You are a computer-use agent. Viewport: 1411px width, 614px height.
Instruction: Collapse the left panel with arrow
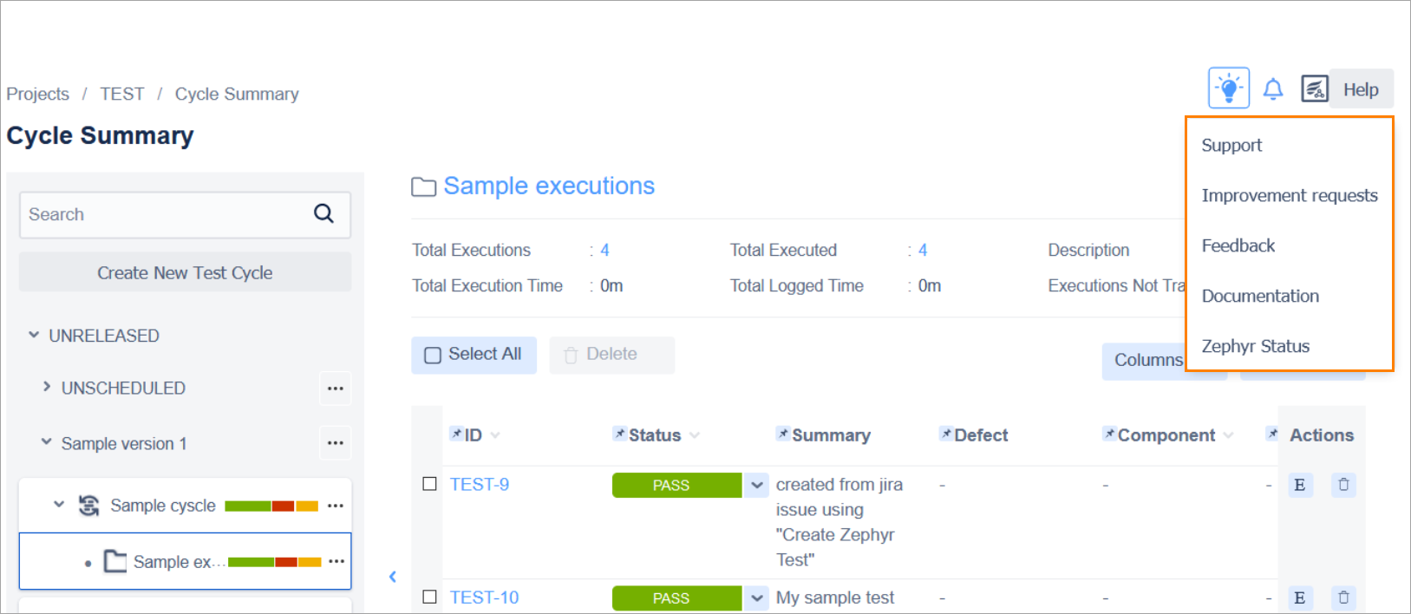393,577
